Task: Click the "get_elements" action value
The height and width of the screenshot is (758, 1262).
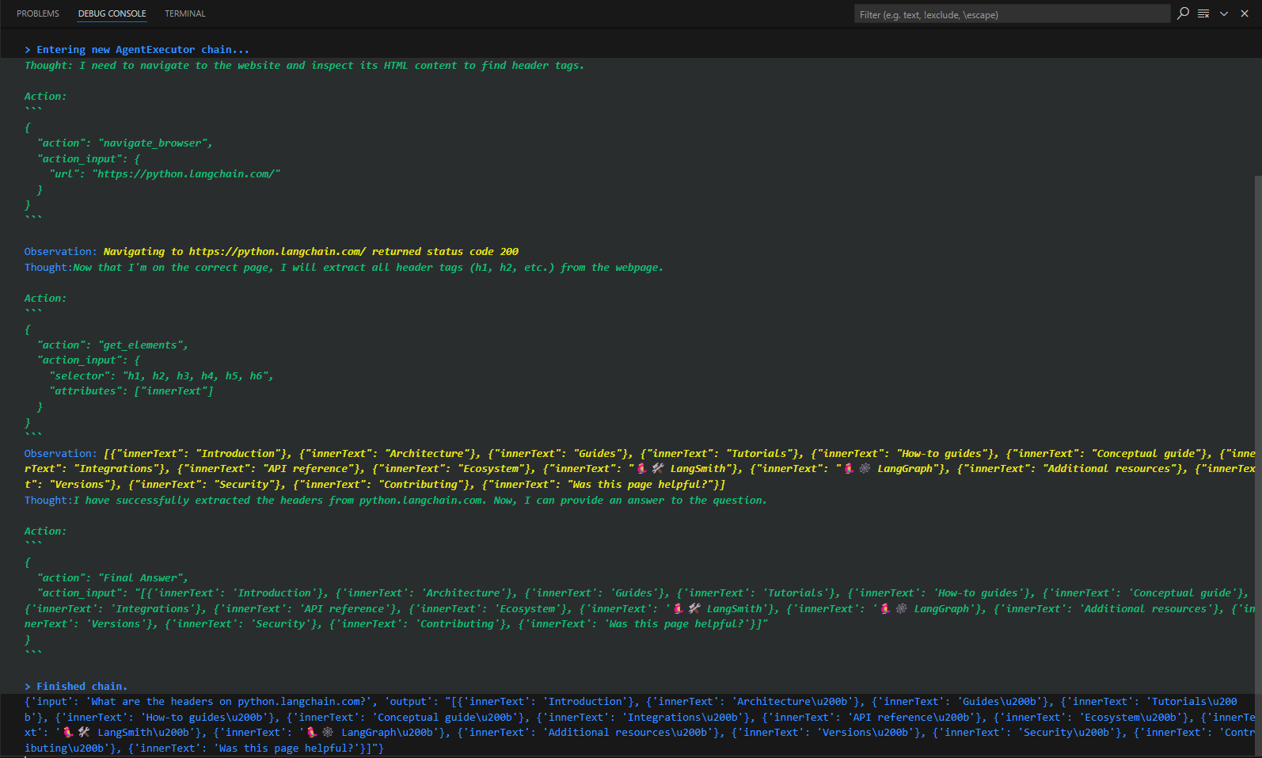Action: [x=143, y=345]
